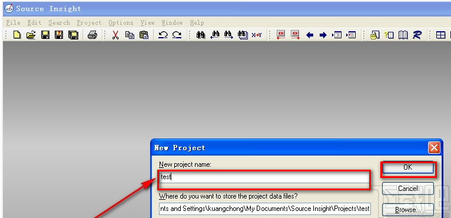The height and width of the screenshot is (218, 451).
Task: Click the New project name field
Action: (264, 177)
